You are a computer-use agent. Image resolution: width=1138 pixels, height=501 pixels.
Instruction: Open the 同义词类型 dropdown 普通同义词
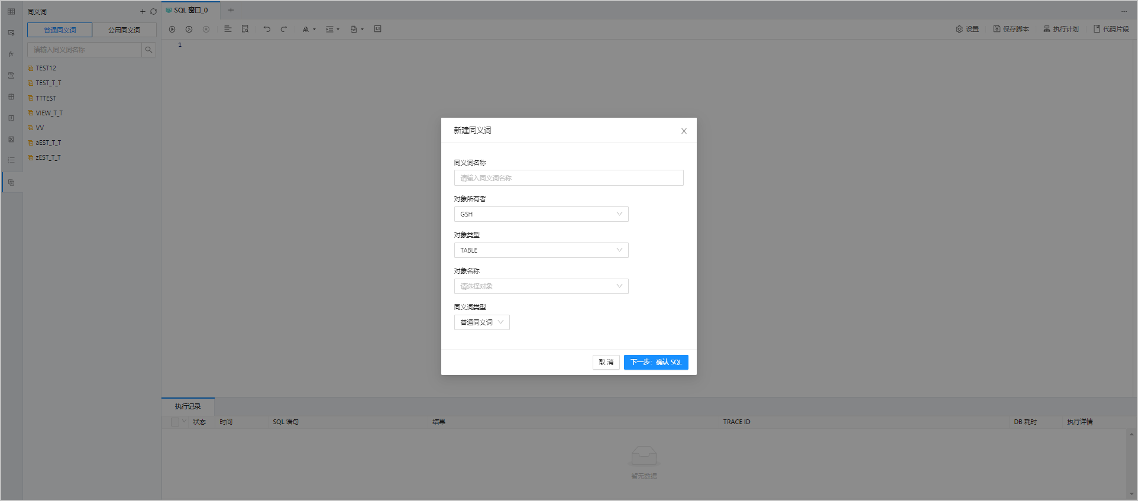coord(481,322)
